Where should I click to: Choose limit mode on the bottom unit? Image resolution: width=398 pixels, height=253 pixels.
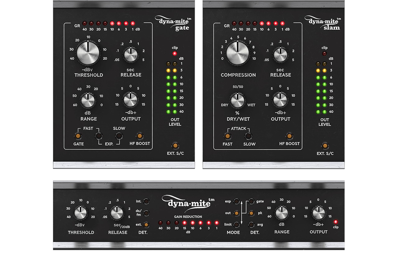point(237,224)
